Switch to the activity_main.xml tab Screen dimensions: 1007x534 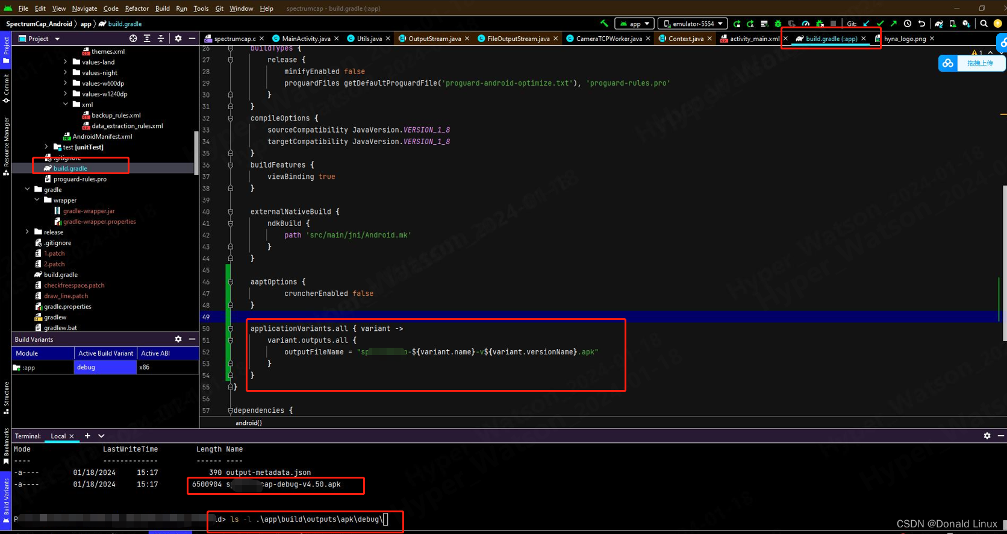(x=754, y=39)
